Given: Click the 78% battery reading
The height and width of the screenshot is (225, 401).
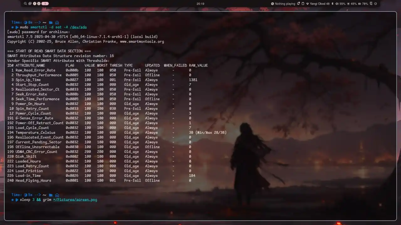Looking at the screenshot, I should pos(365,4).
